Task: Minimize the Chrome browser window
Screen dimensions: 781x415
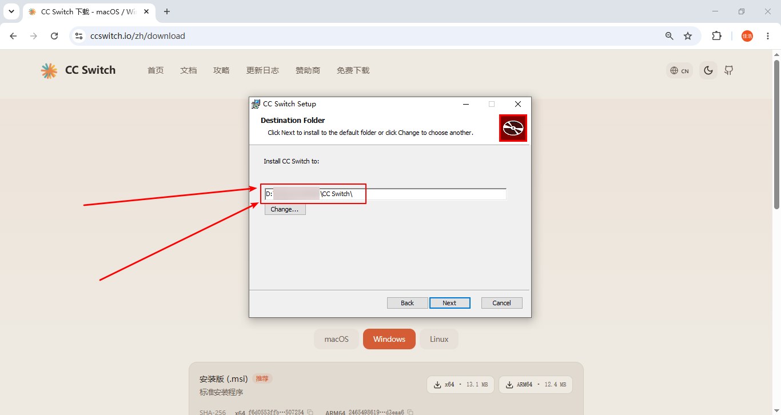Action: 715,11
